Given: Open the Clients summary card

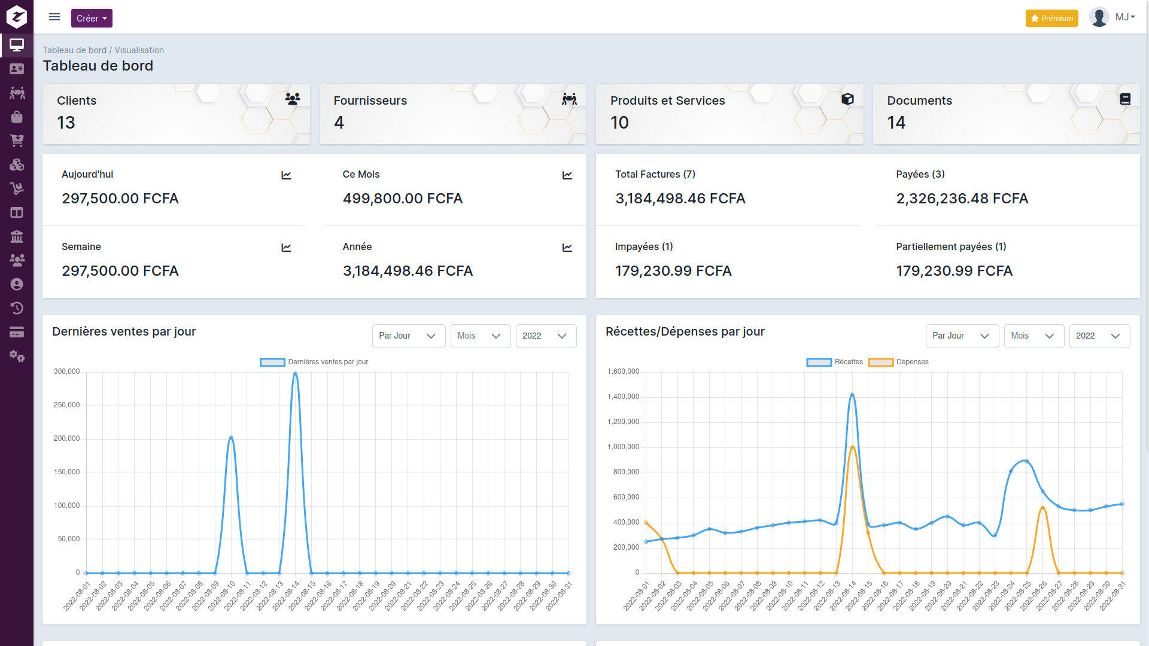Looking at the screenshot, I should [176, 114].
